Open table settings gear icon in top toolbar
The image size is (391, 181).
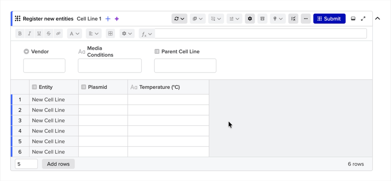tap(250, 19)
